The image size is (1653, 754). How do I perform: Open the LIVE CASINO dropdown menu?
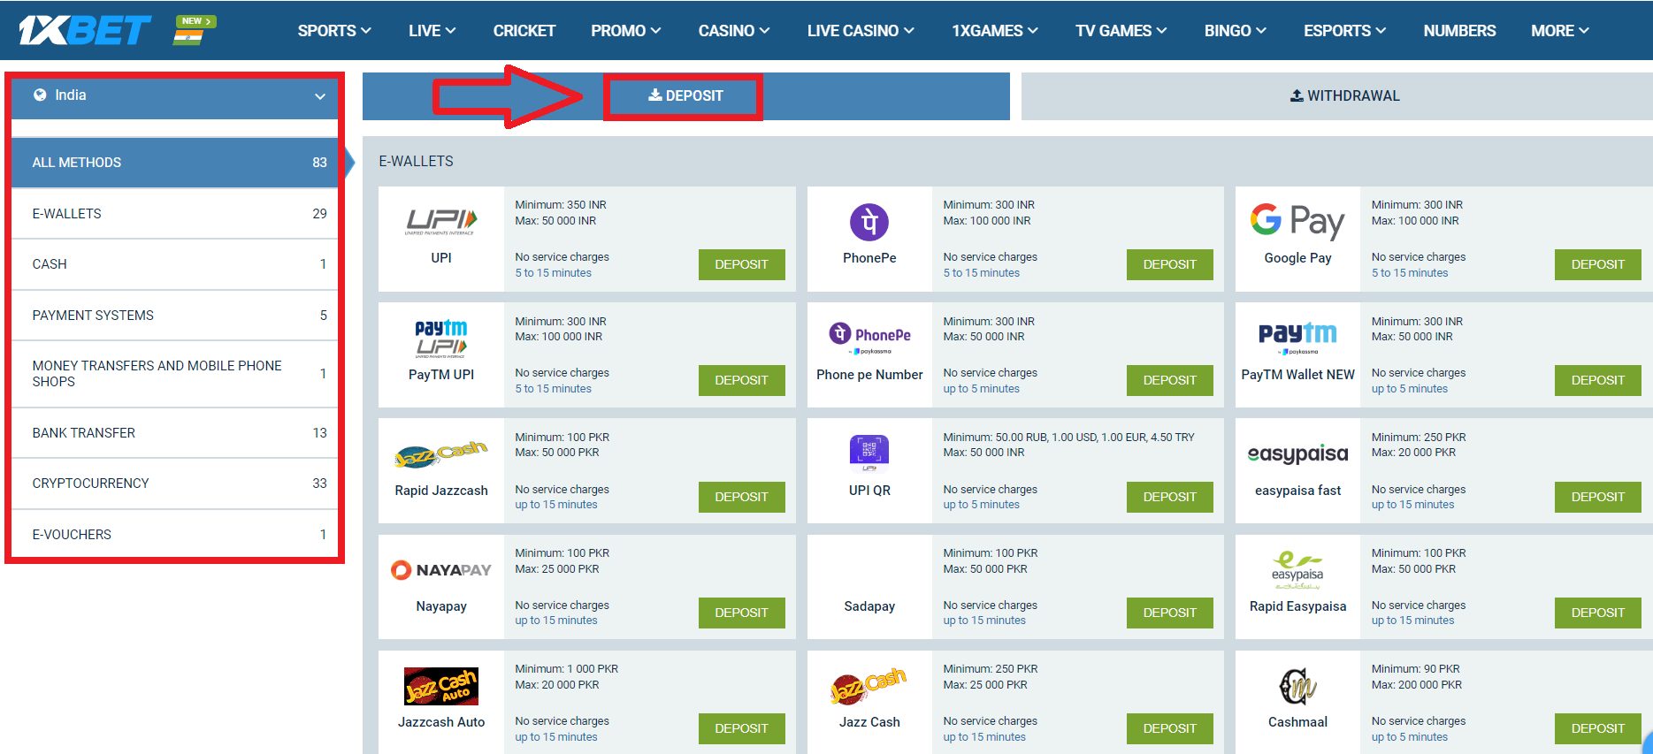(x=861, y=30)
